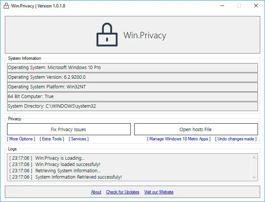Select the 64 Bit Computer: True field
This screenshot has width=265, height=202.
coord(132,97)
